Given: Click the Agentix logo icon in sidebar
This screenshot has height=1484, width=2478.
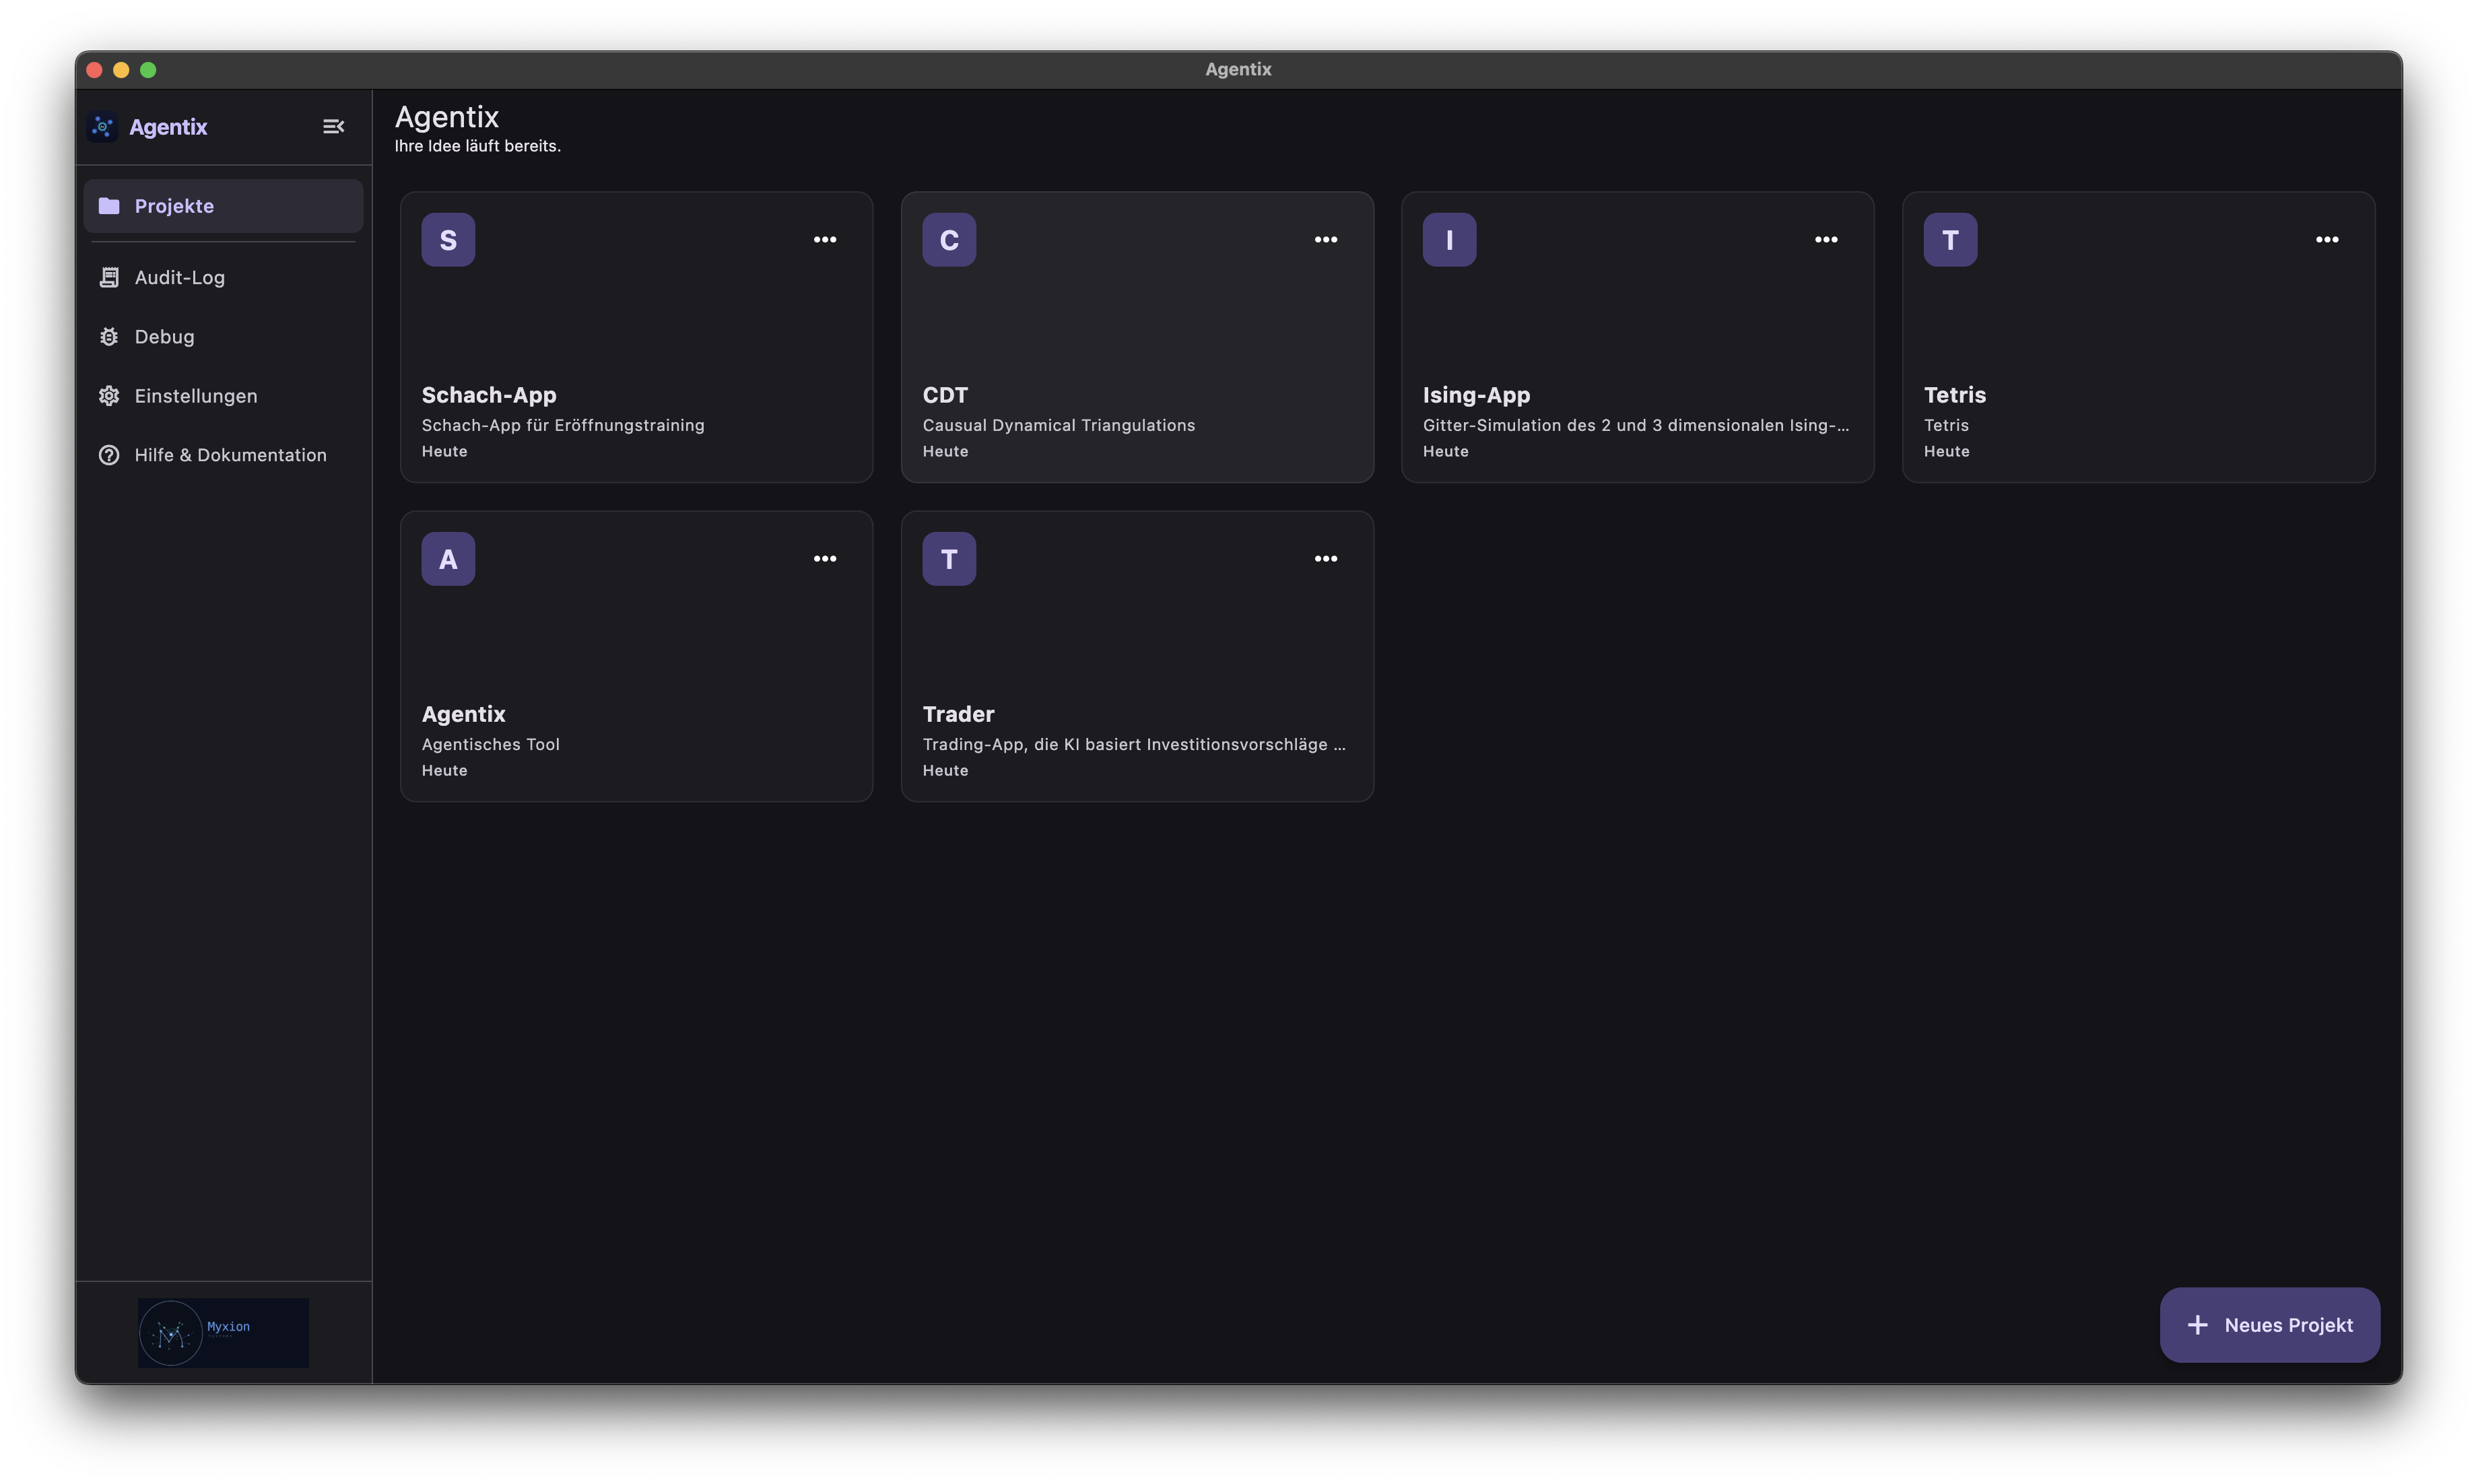Looking at the screenshot, I should tap(102, 127).
